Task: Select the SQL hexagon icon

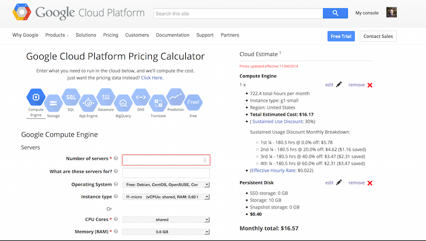Action: click(71, 97)
